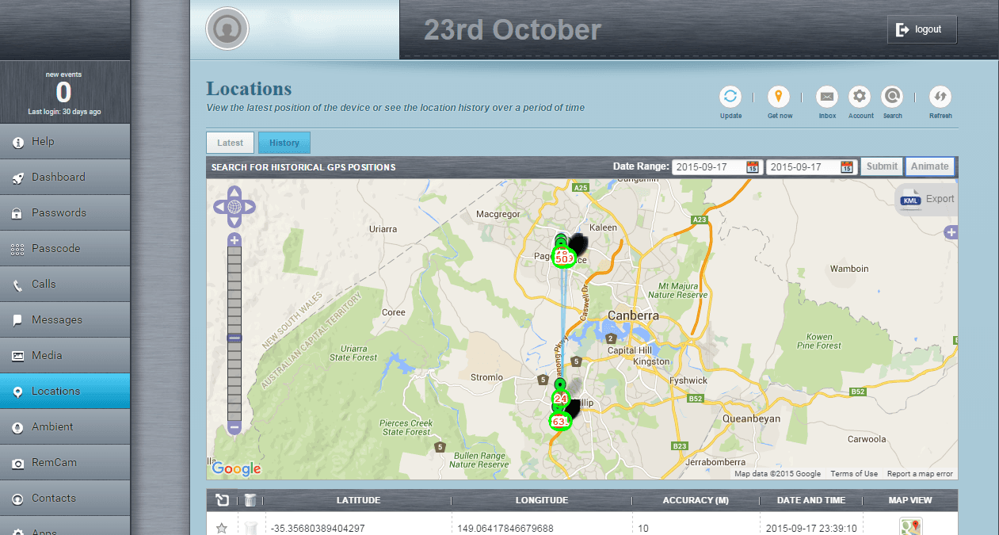Image resolution: width=999 pixels, height=535 pixels.
Task: Click the ACCURACY (M) column header
Action: [x=695, y=500]
